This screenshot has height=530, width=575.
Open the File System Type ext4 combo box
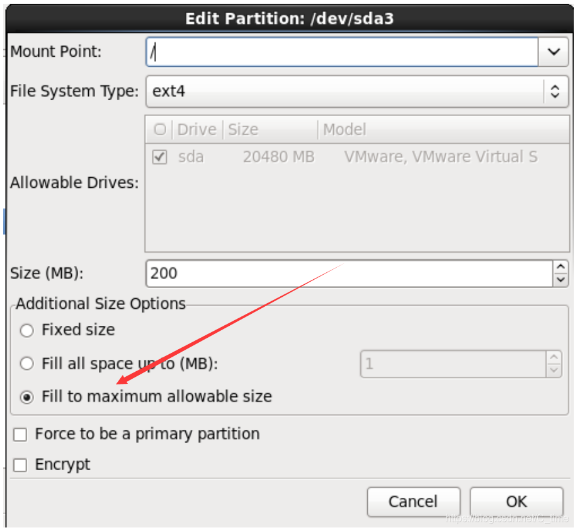(x=357, y=91)
